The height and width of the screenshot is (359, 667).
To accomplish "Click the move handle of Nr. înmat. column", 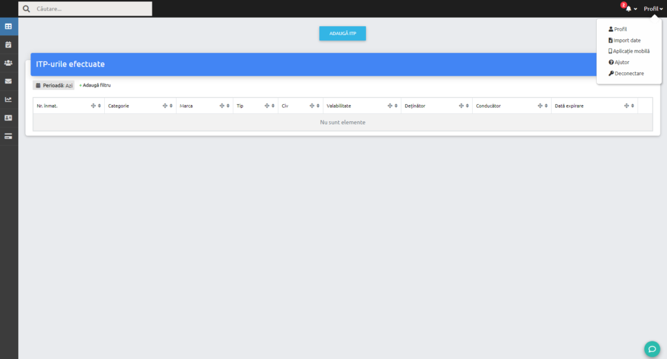I will coord(93,106).
